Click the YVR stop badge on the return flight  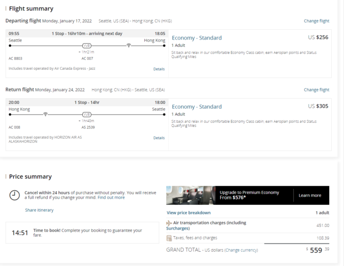pos(87,115)
